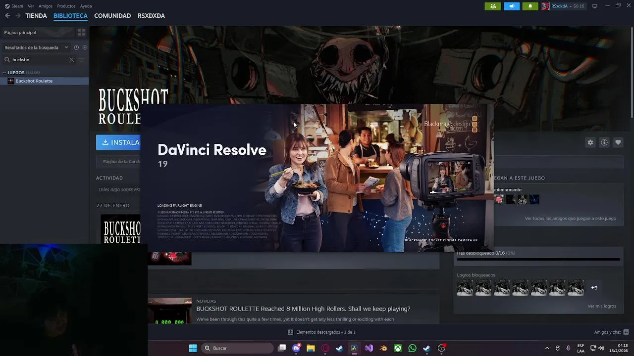634x356 pixels.
Task: Open Discord from the taskbar
Action: click(296, 348)
